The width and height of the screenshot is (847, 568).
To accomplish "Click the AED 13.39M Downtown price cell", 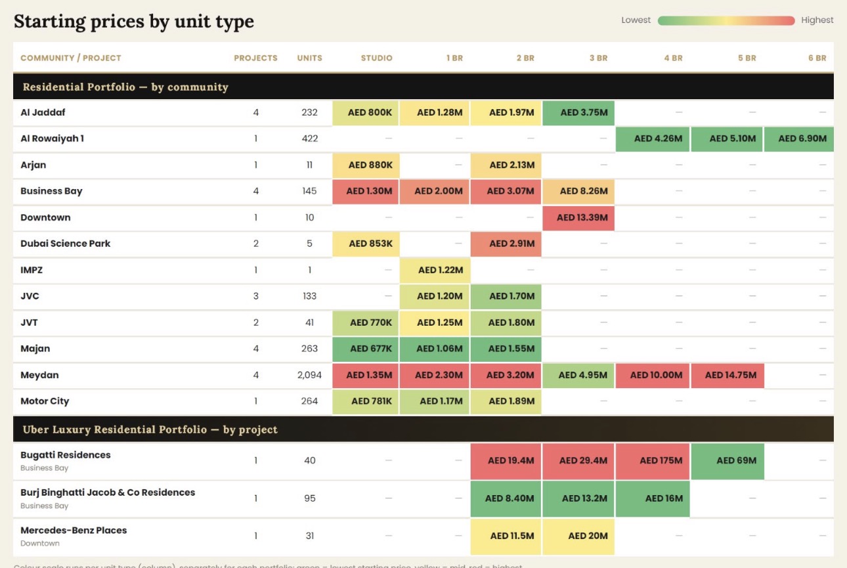I will 578,217.
